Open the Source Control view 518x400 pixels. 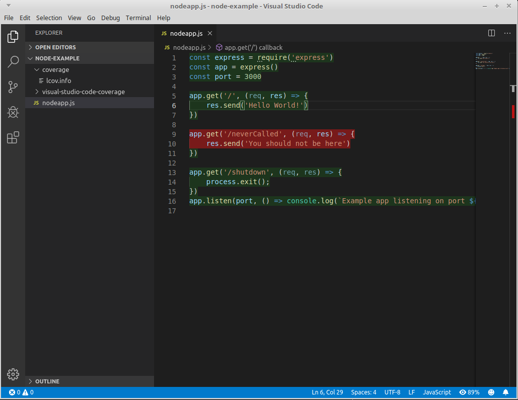[13, 87]
